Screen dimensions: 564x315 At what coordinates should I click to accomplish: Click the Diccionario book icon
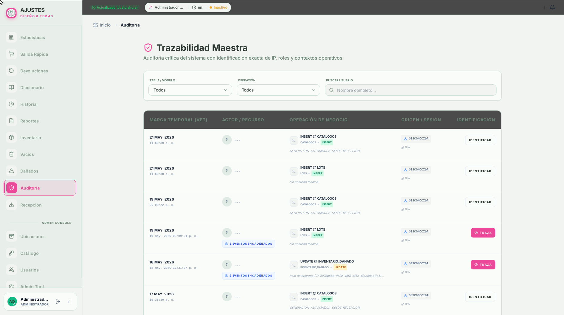pos(11,88)
